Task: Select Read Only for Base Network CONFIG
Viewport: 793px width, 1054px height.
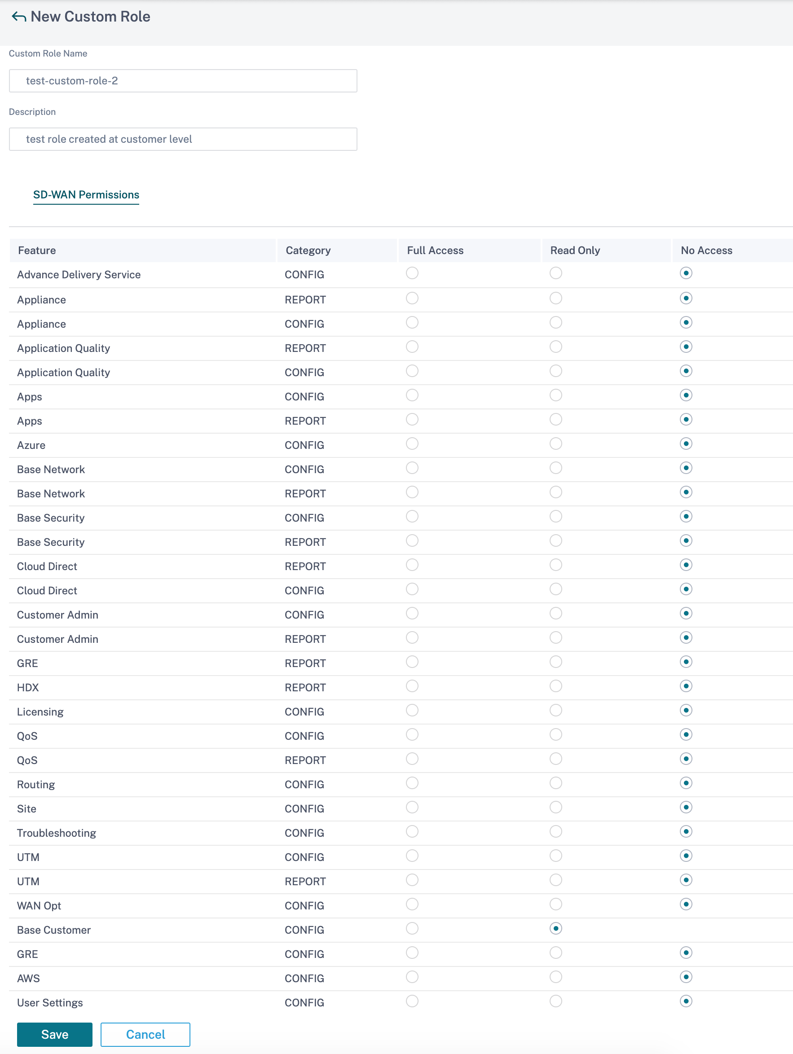Action: point(555,468)
